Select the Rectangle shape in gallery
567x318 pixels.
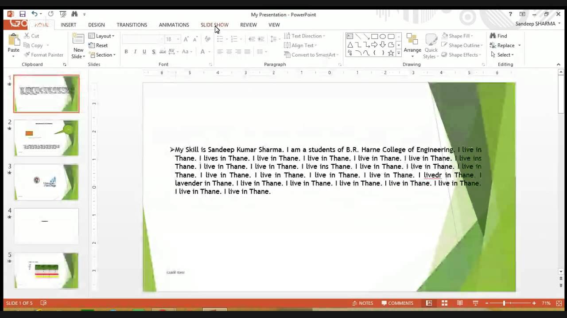point(374,36)
